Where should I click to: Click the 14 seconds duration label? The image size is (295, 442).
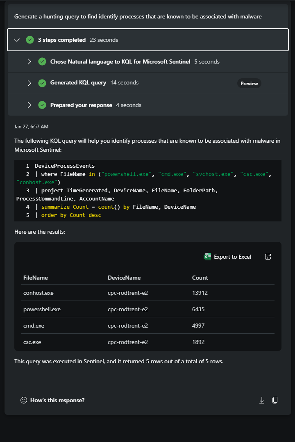(125, 82)
